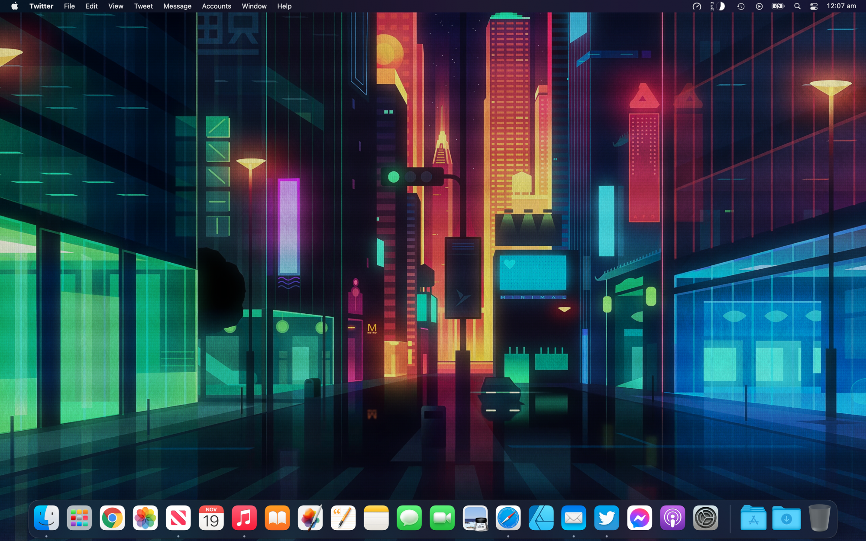Open the Apple menu
This screenshot has width=866, height=541.
pos(14,6)
